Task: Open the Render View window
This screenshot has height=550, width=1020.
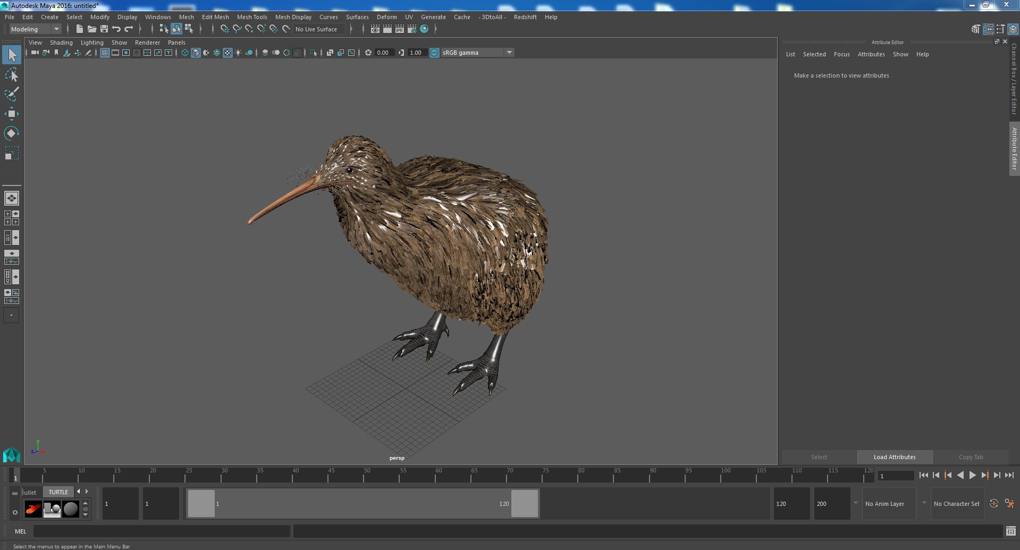Action: tap(375, 29)
